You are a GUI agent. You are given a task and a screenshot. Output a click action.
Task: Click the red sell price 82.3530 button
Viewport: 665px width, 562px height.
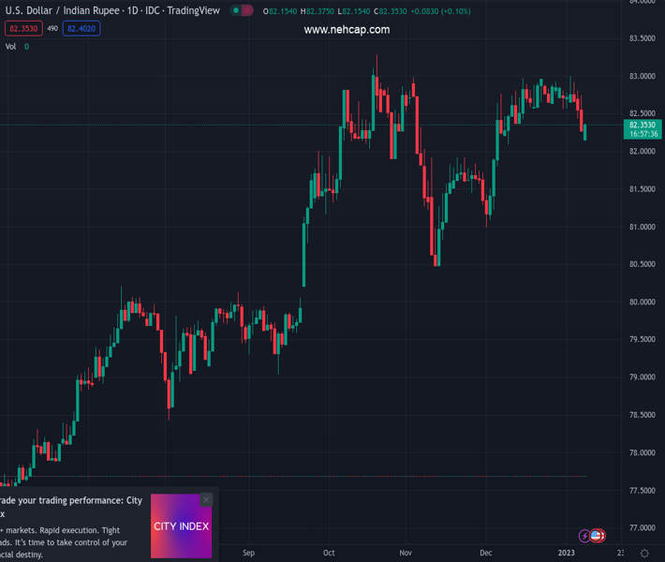click(x=22, y=29)
